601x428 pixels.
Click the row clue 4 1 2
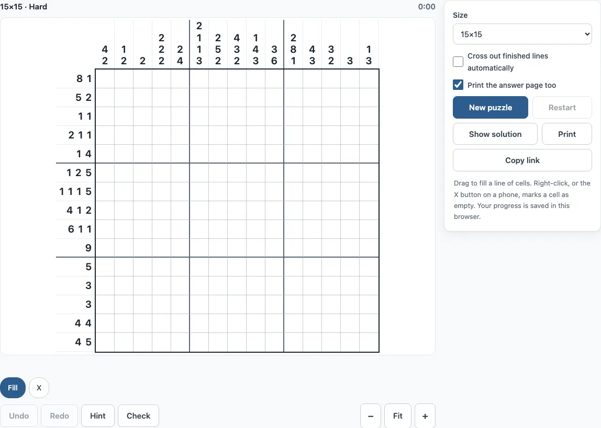[79, 210]
